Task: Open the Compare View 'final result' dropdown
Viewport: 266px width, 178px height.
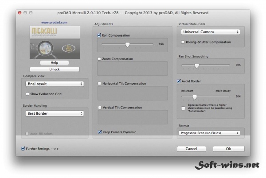Action: 55,84
